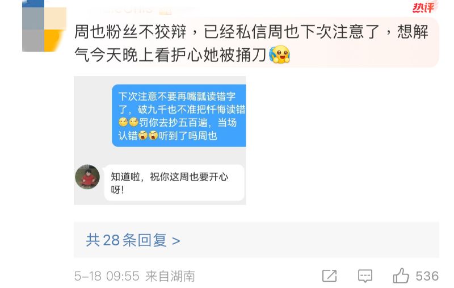Open the comment reply icon
This screenshot has width=454, height=288.
point(365,276)
